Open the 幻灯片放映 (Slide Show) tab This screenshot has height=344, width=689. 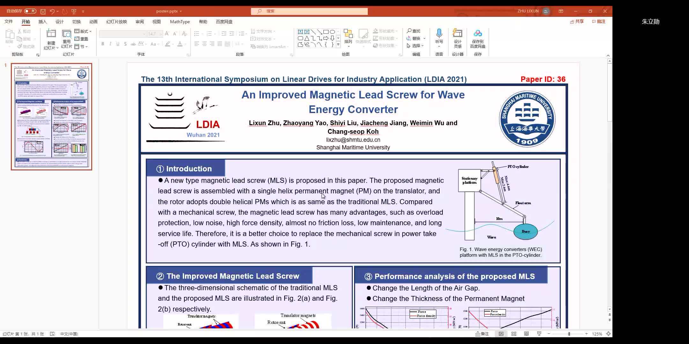116,22
